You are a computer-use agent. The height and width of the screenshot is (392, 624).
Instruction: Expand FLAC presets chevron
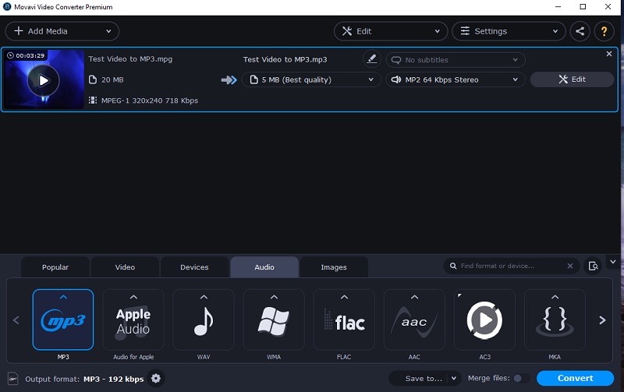click(344, 297)
